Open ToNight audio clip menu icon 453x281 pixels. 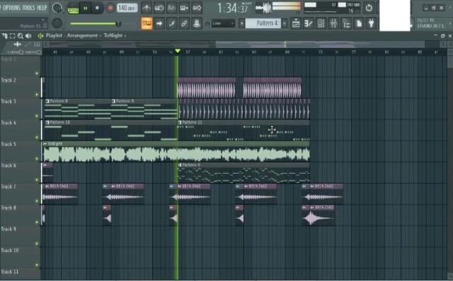point(45,143)
